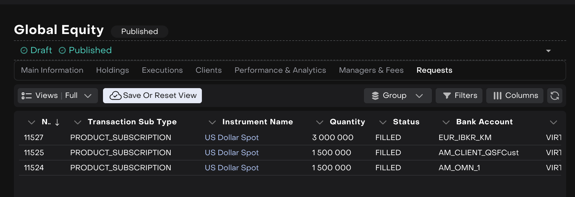Switch to the Holdings tab
The width and height of the screenshot is (575, 197).
(x=112, y=70)
